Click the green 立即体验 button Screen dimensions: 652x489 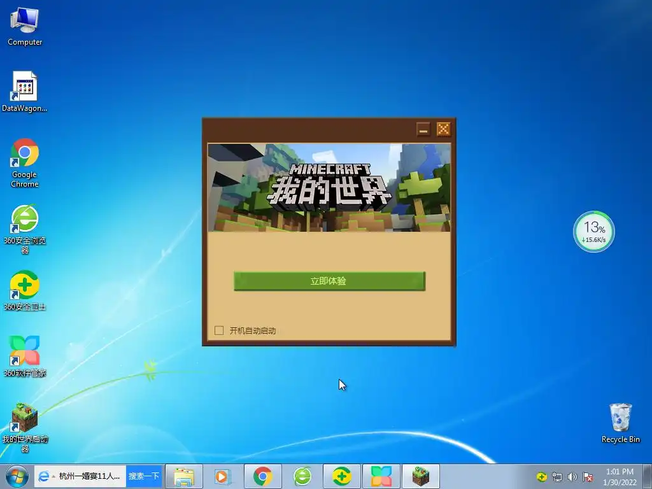(x=329, y=281)
